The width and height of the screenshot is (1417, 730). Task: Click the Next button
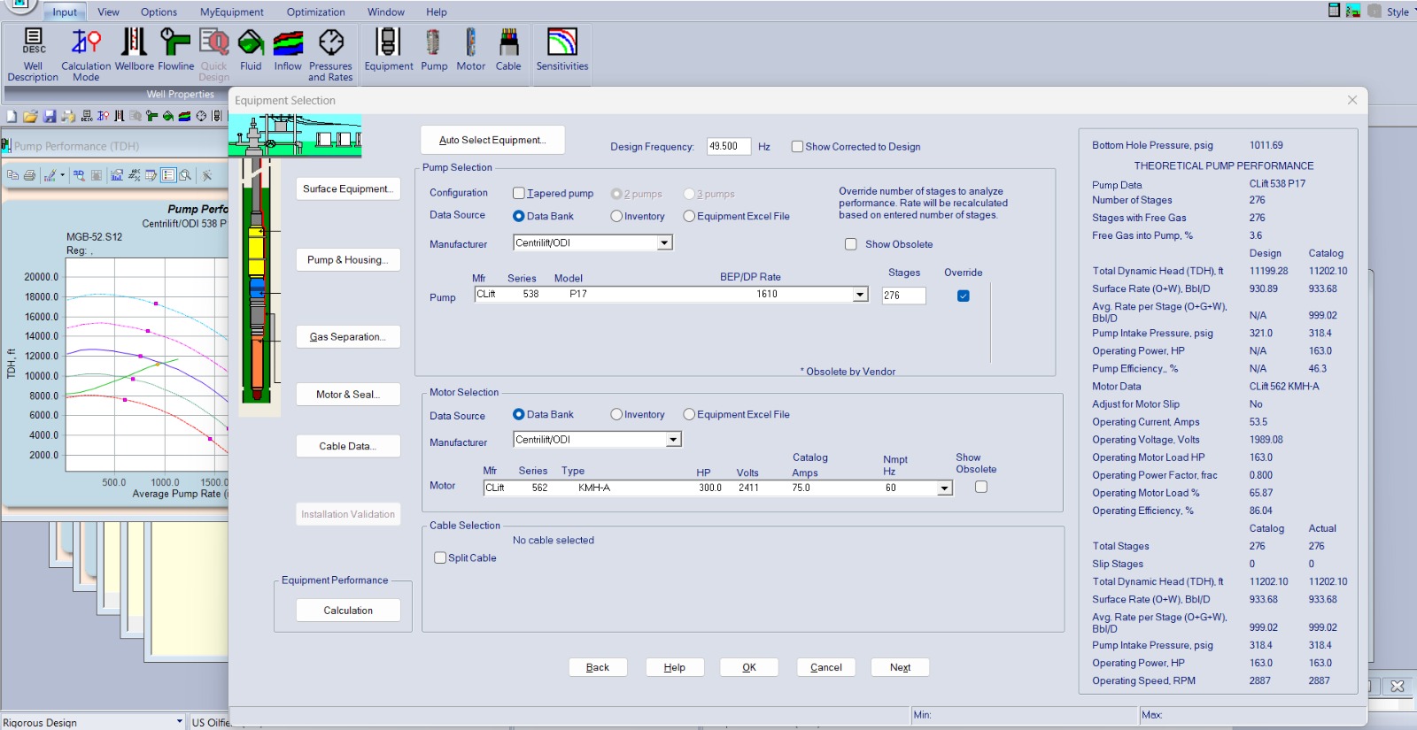(x=900, y=667)
